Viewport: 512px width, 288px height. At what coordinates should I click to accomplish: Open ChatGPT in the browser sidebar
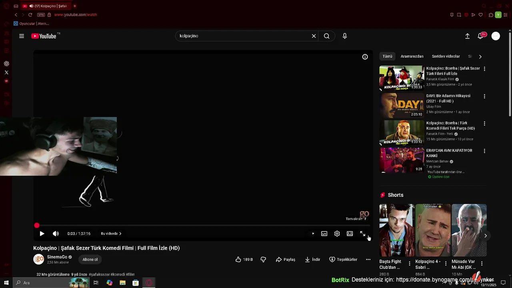pos(6,64)
